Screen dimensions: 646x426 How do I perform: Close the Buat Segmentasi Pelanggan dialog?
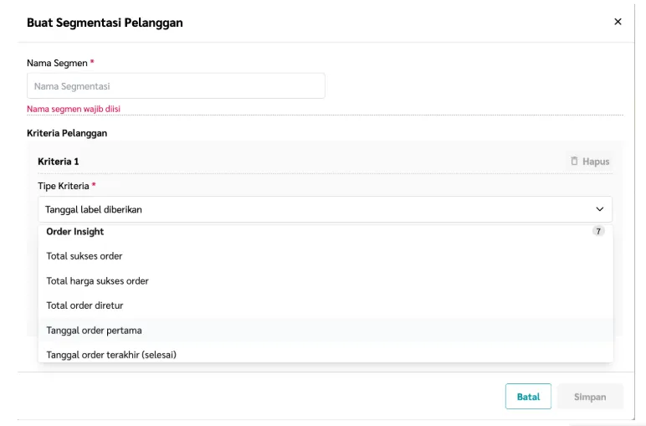pyautogui.click(x=618, y=22)
